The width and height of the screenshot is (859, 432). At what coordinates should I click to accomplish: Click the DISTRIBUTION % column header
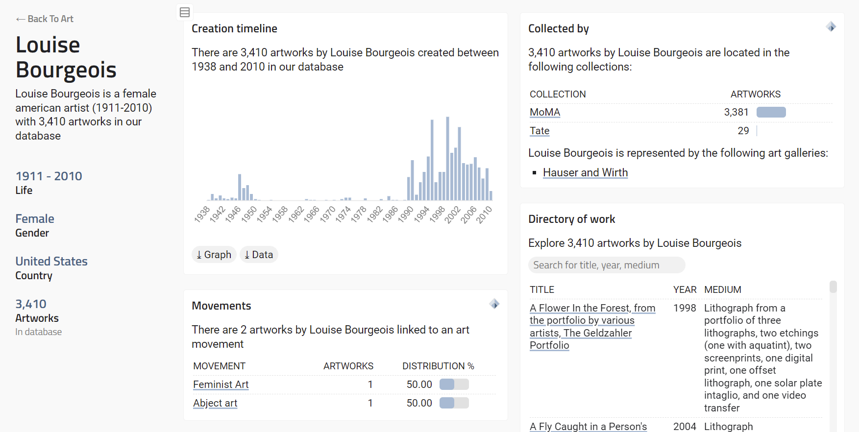tap(438, 366)
